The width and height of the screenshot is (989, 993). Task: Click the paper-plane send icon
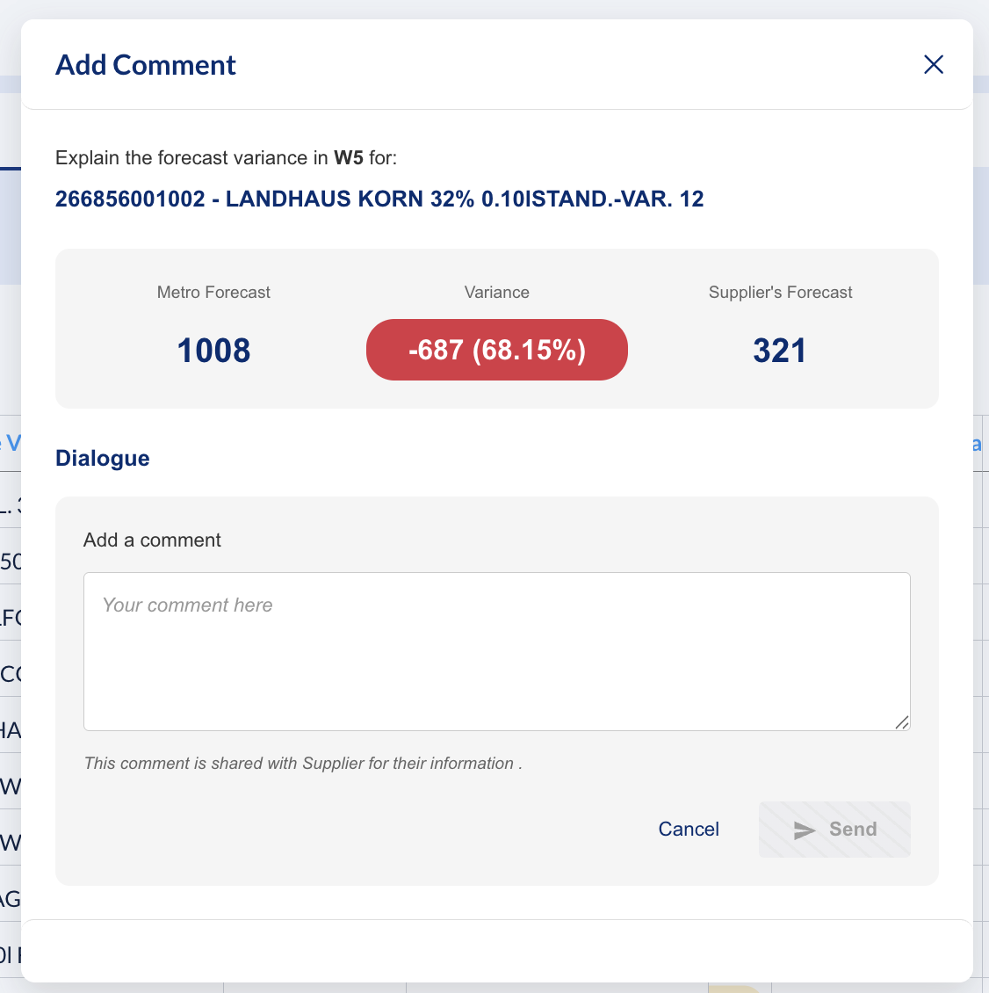805,830
